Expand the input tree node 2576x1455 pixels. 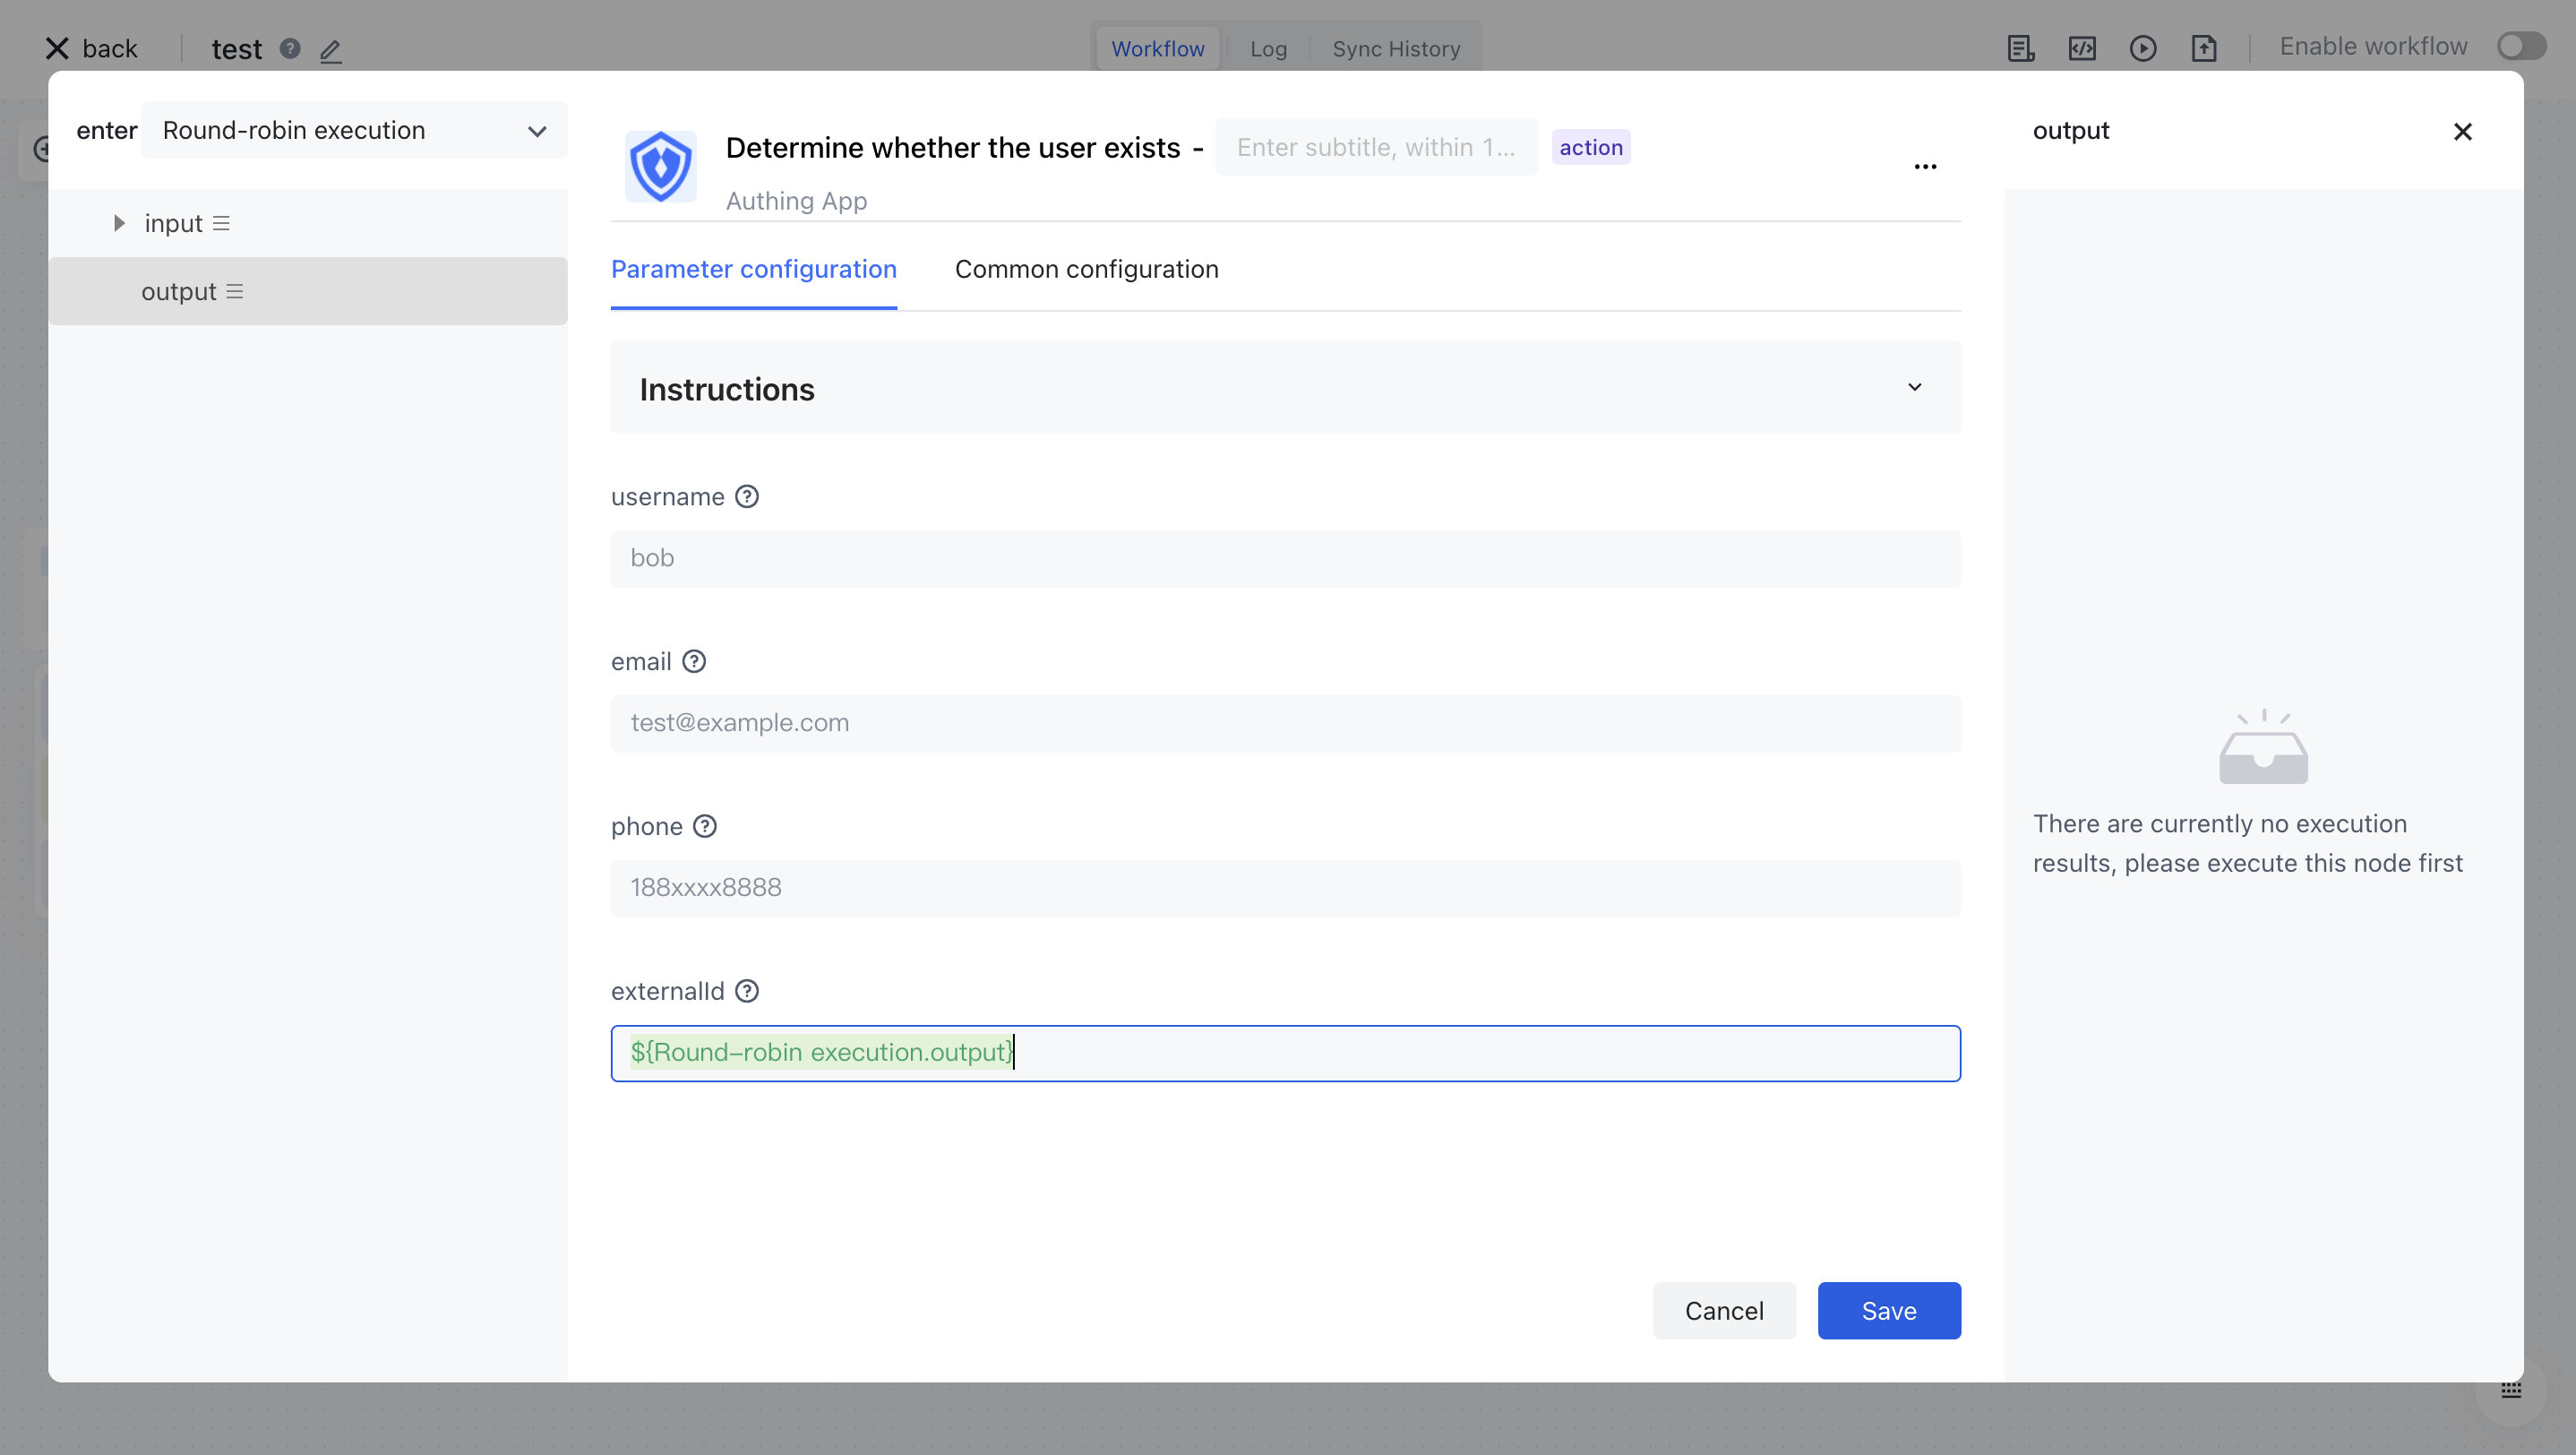(x=119, y=224)
